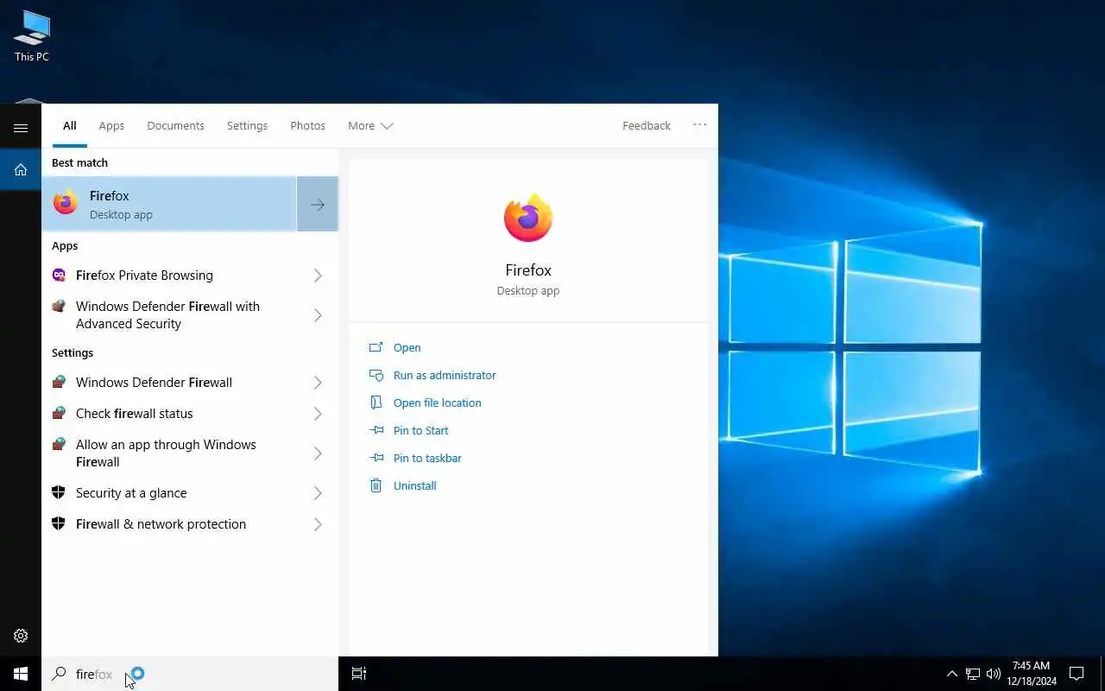This screenshot has width=1105, height=691.
Task: Click the Open action icon
Action: click(376, 347)
